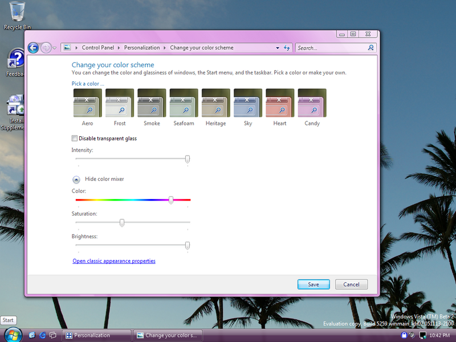
Task: Click the Forward navigation arrow
Action: point(46,48)
